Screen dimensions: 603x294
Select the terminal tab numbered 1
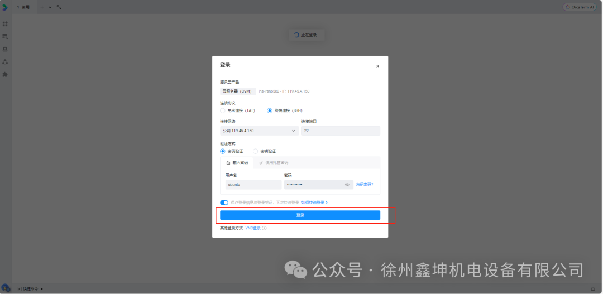tap(23, 7)
